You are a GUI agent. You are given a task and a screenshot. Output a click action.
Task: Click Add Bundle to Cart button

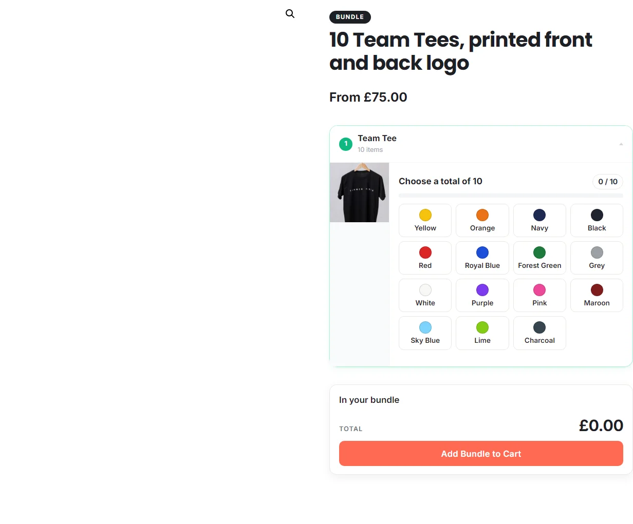click(481, 454)
